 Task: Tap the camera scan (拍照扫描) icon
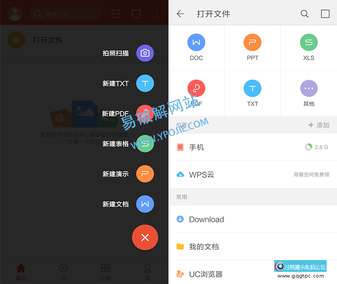pos(145,53)
